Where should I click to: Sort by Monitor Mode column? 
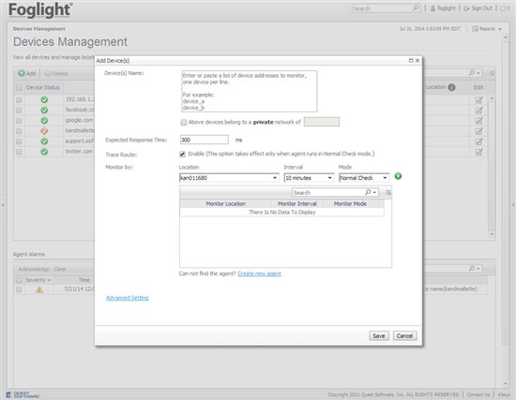pos(350,204)
